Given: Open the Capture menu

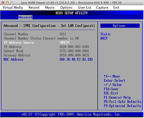Looking at the screenshot, I should click(102, 8).
